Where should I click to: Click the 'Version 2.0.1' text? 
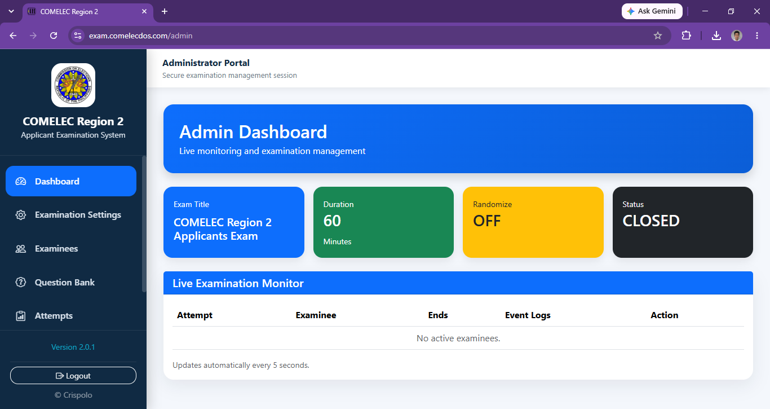tap(73, 347)
